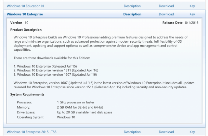Image resolution: width=208 pixels, height=136 pixels.
Task: Collapse the Windows 10 Enterprise row title
Action: point(25,14)
